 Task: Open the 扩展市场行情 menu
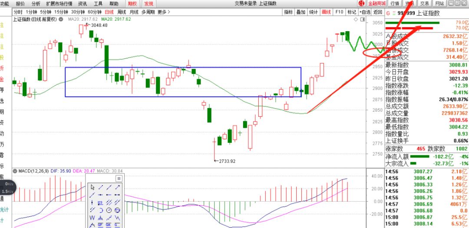point(59,3)
